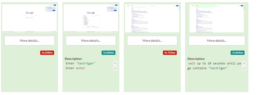
Task: Click the green 1s 664ms duration badge
Action: point(237,53)
